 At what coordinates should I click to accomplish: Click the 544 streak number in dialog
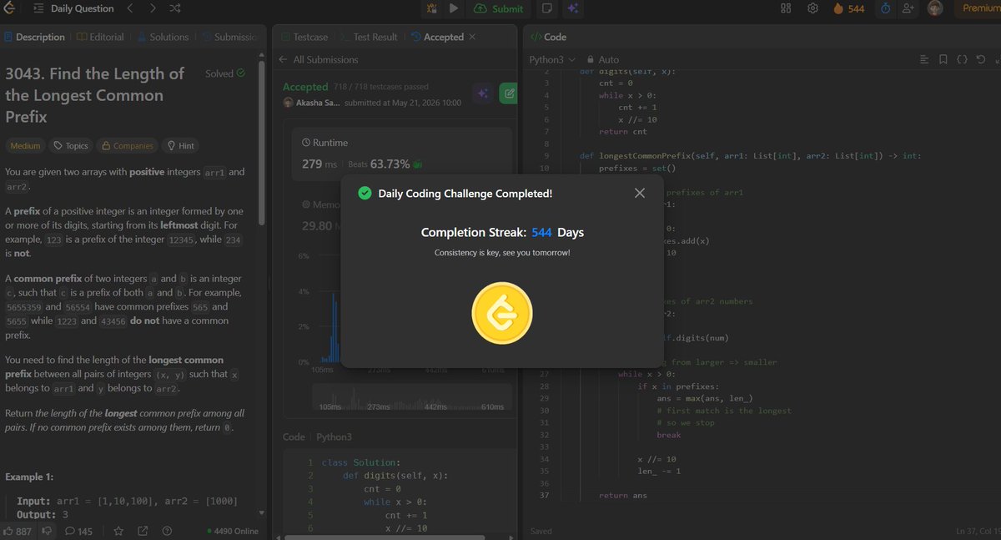[x=541, y=232]
